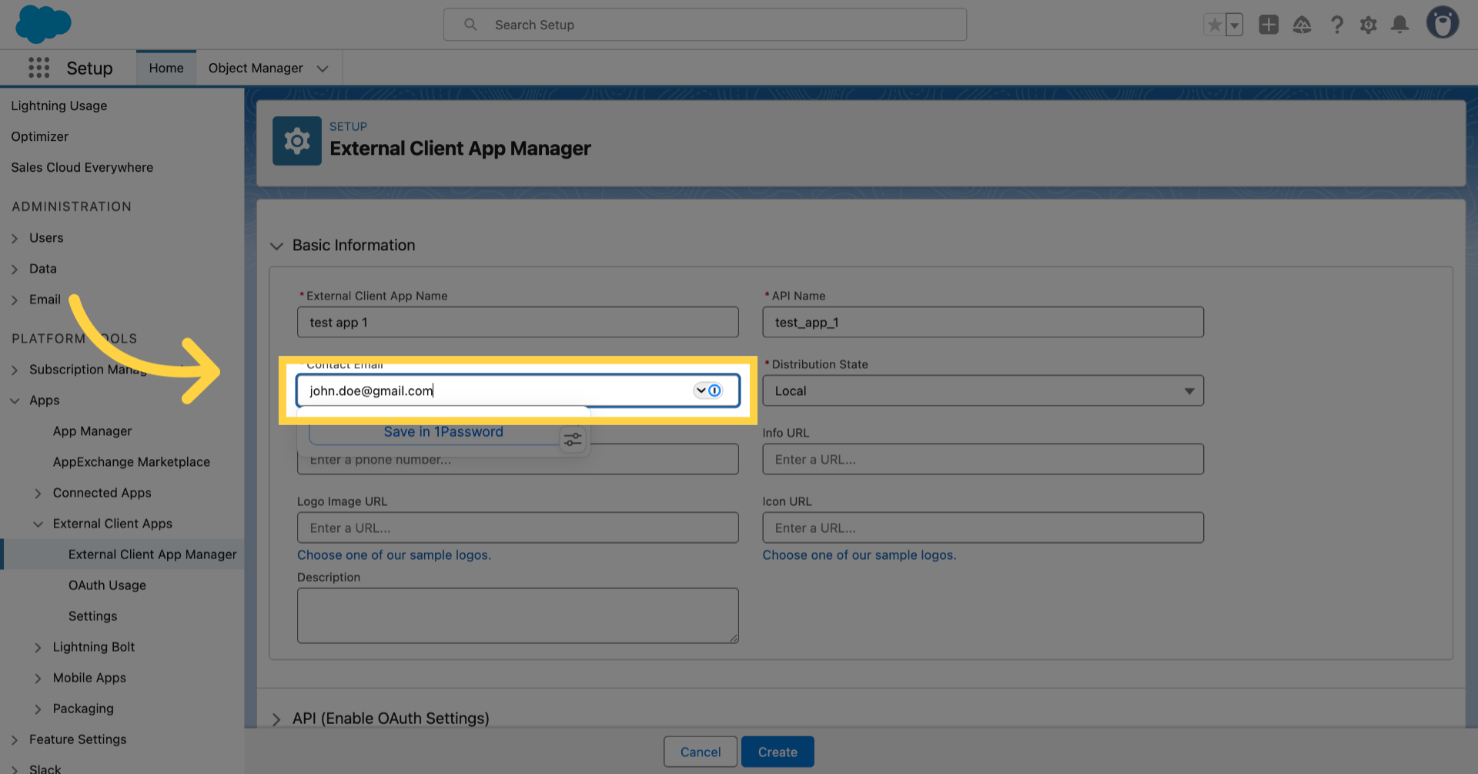Click the Create button
Image resolution: width=1478 pixels, height=774 pixels.
tap(777, 752)
